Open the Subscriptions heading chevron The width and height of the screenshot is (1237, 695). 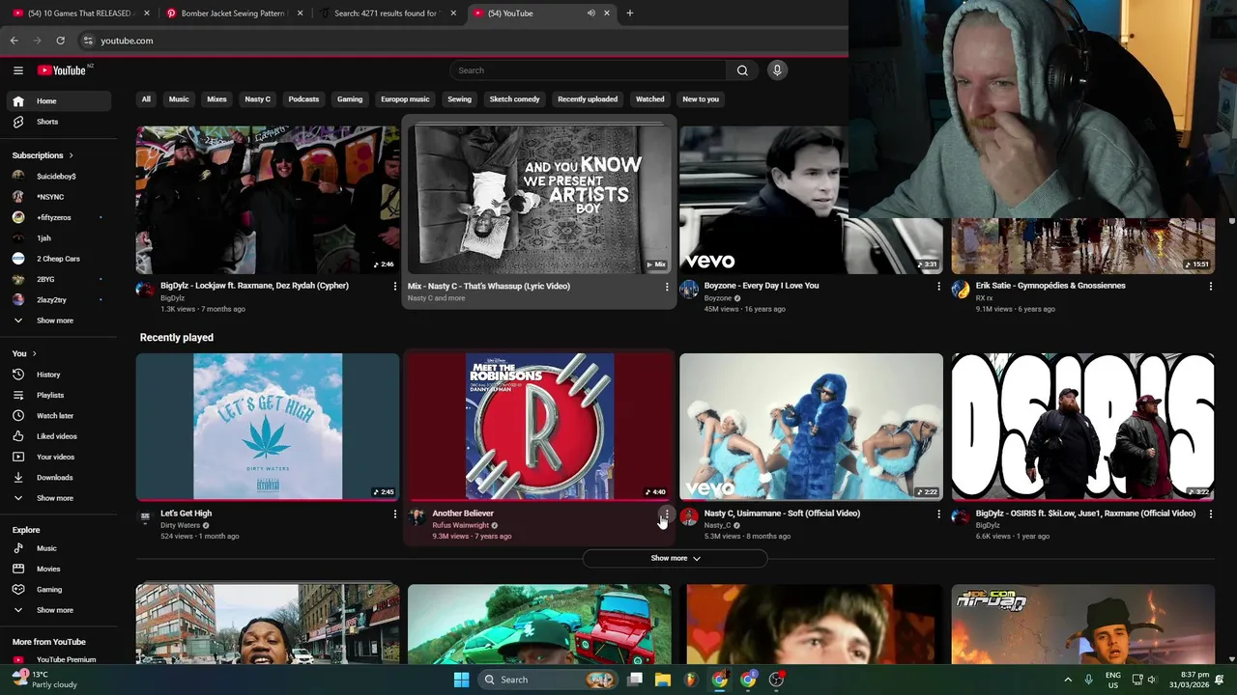point(71,155)
